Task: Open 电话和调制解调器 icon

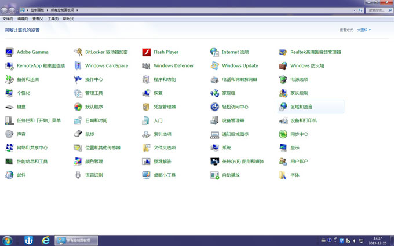Action: point(214,79)
